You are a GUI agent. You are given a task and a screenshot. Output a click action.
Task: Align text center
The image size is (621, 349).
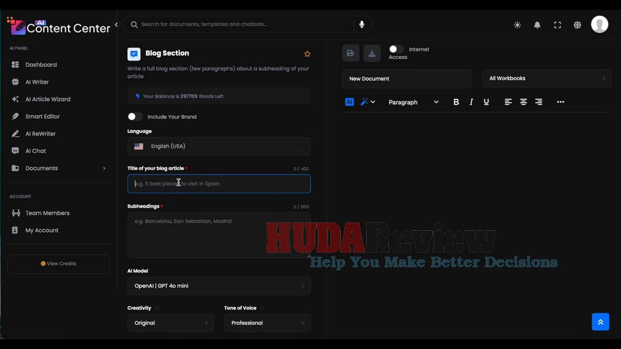click(523, 102)
